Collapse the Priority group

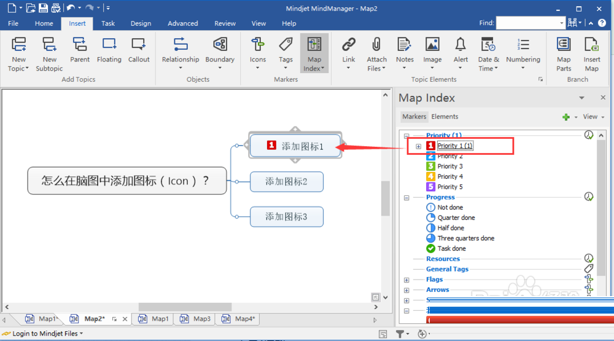[406, 136]
